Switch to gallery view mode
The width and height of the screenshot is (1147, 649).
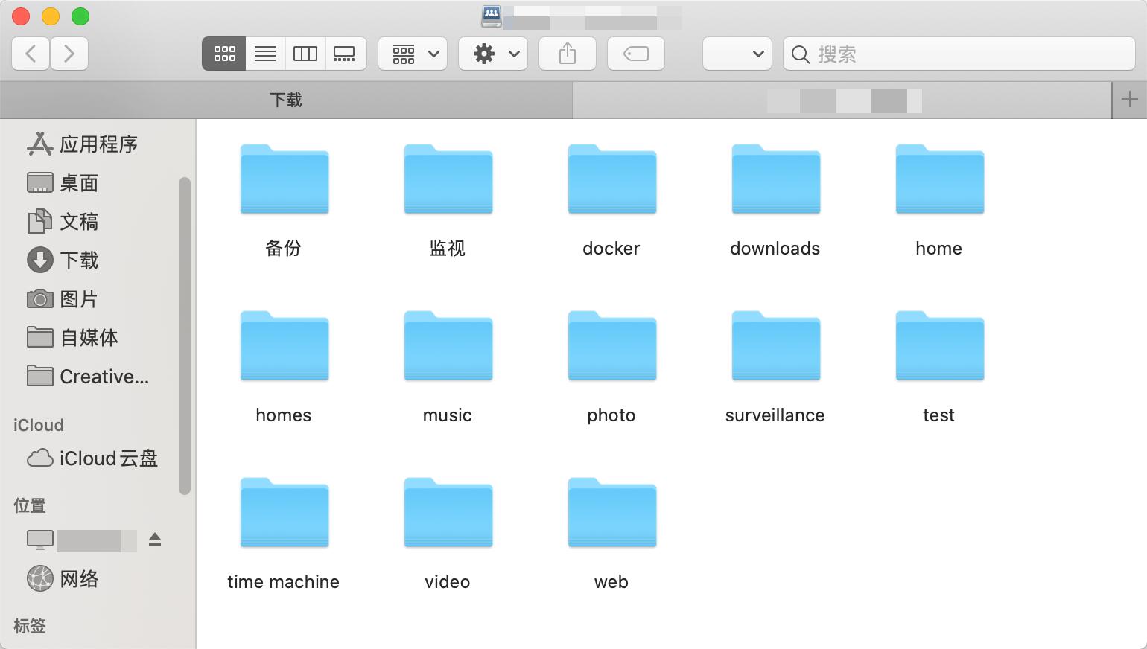pyautogui.click(x=345, y=54)
